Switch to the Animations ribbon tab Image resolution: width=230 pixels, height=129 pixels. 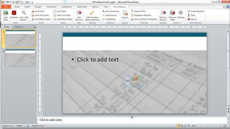[x=66, y=7]
